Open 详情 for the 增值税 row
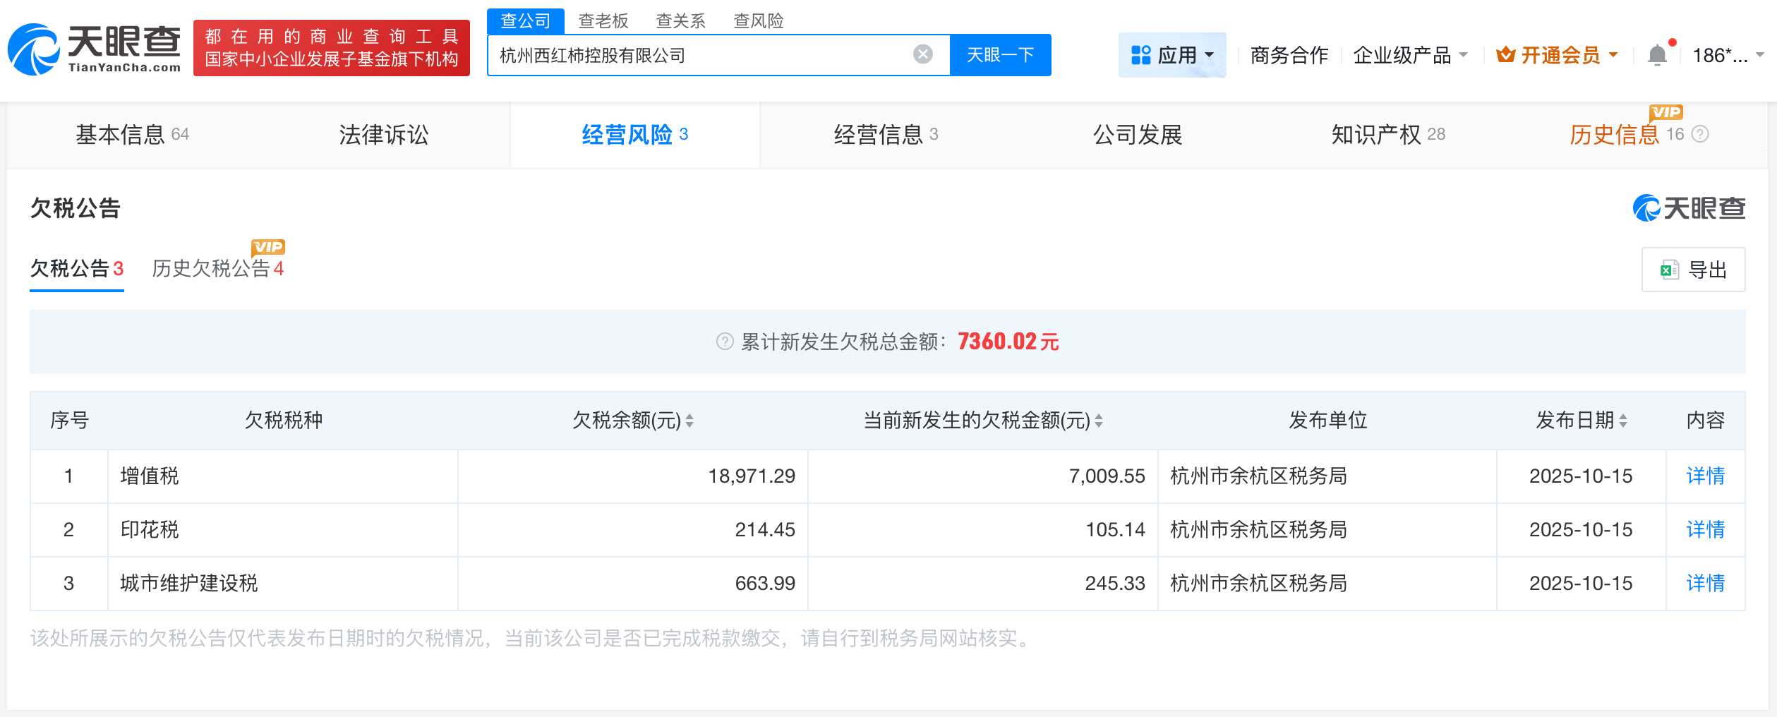The width and height of the screenshot is (1777, 717). pos(1706,476)
